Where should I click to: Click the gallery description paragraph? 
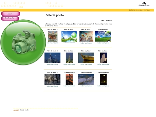tap(78, 25)
